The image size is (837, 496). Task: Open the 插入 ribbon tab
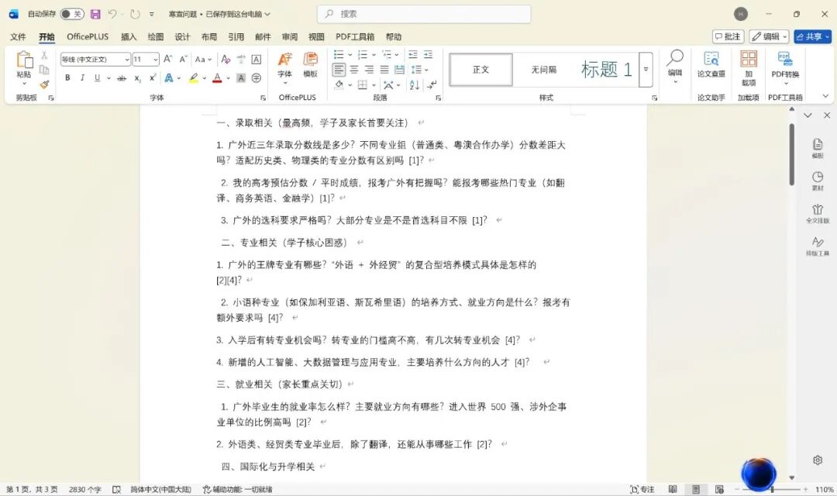(x=129, y=36)
